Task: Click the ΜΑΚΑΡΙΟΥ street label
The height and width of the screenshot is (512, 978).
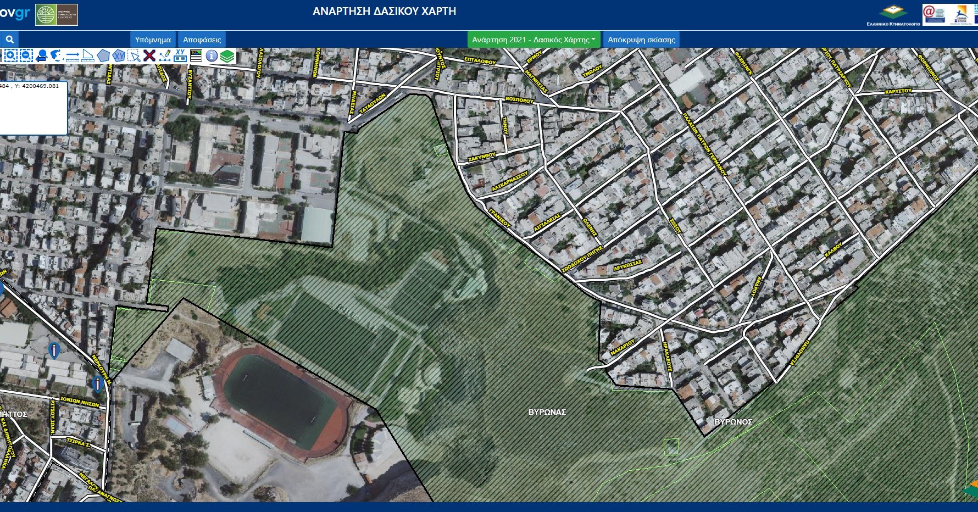Action: coord(623,348)
